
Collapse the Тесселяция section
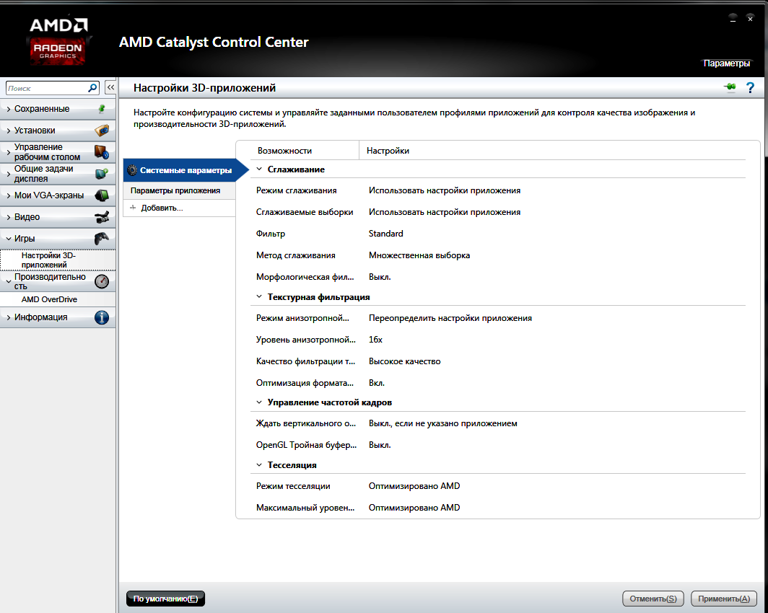pyautogui.click(x=259, y=466)
